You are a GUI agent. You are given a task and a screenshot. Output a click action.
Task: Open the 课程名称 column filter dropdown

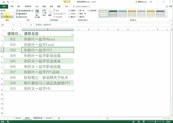click(x=72, y=35)
